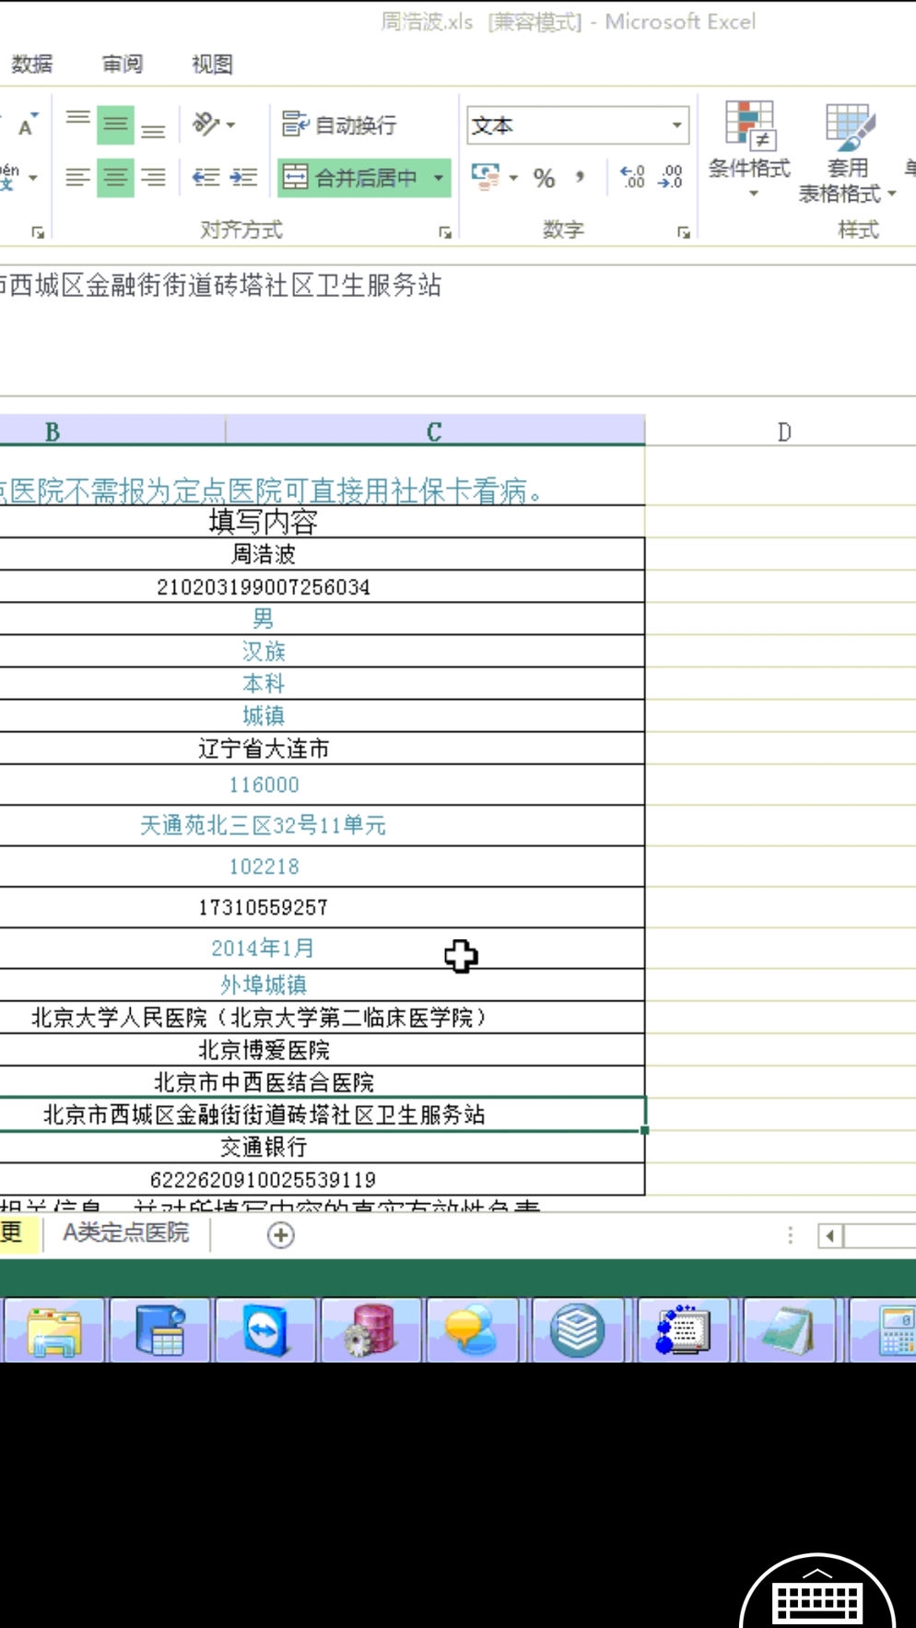Open the server table taskbar icon

point(159,1330)
